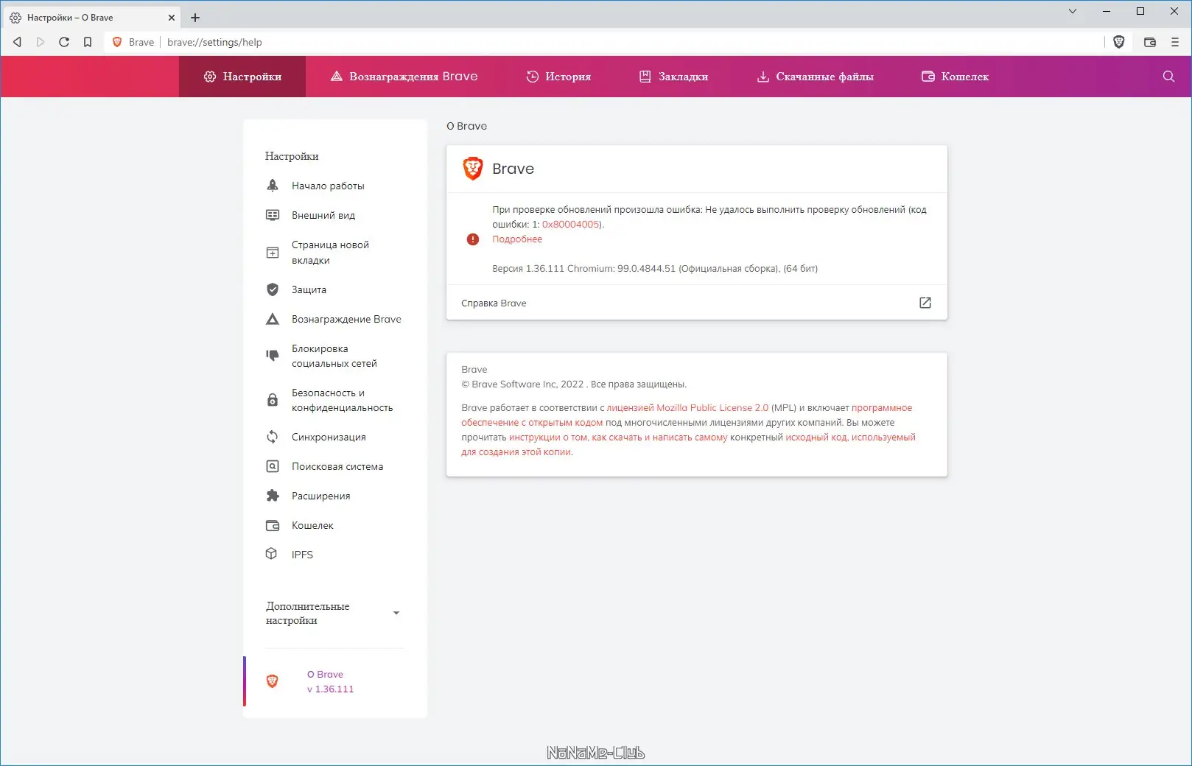This screenshot has height=766, width=1192.
Task: Open the История top tab
Action: point(558,77)
